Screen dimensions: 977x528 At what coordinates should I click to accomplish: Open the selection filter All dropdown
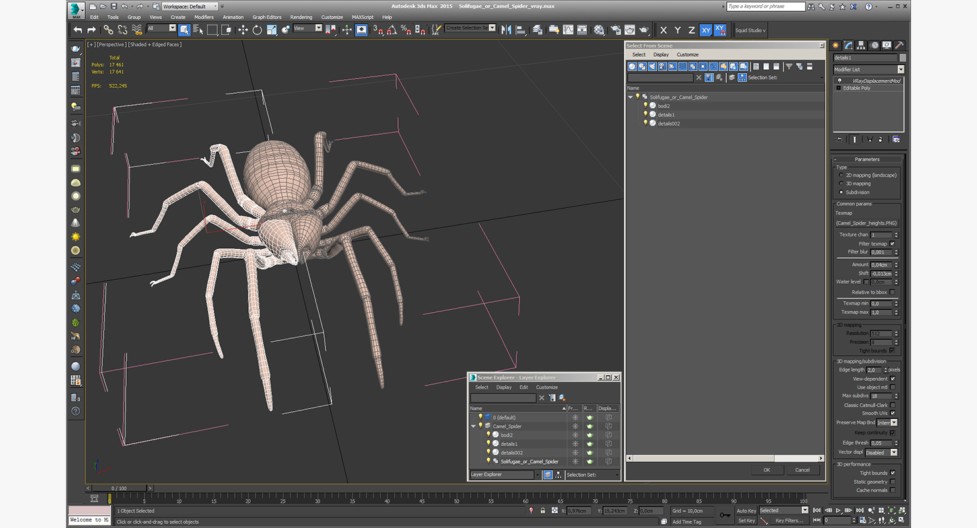click(162, 28)
